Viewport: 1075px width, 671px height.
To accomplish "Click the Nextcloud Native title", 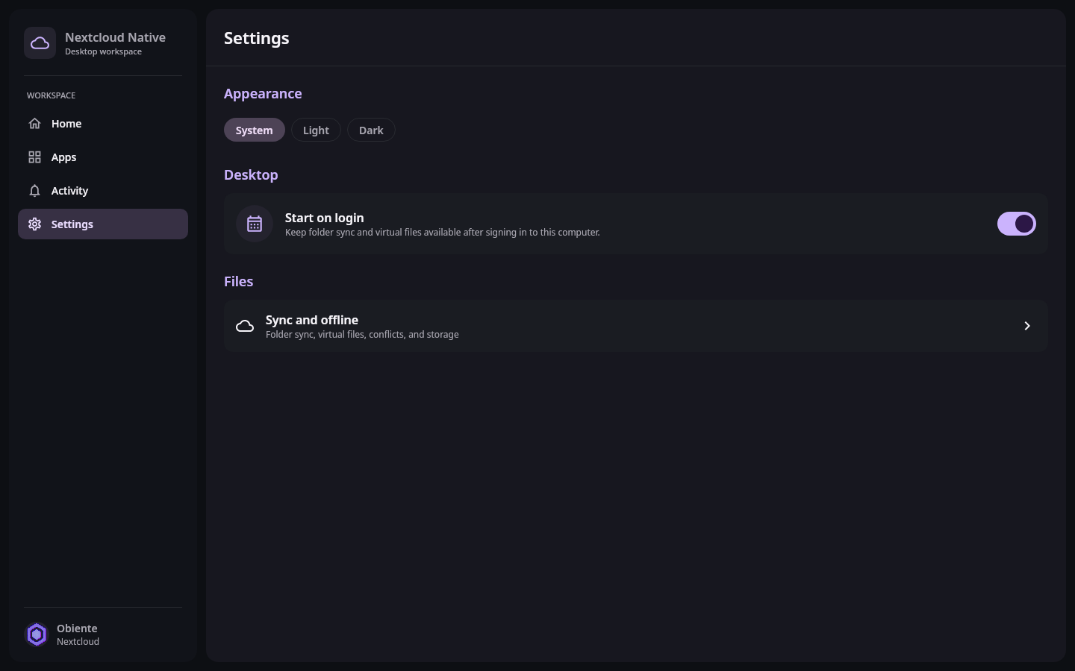I will (115, 37).
